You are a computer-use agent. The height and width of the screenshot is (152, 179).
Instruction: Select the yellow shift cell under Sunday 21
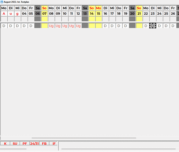coord(139,26)
